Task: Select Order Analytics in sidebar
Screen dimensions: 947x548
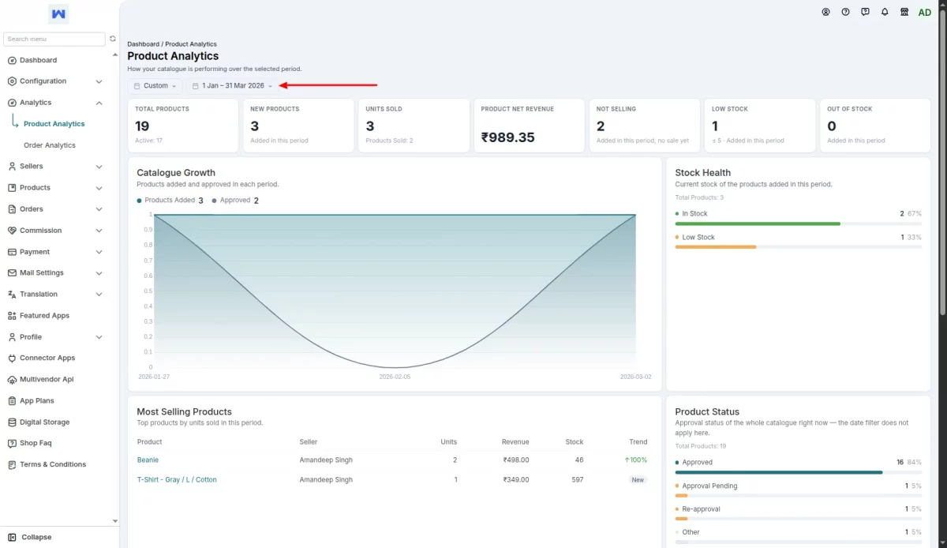Action: tap(50, 145)
